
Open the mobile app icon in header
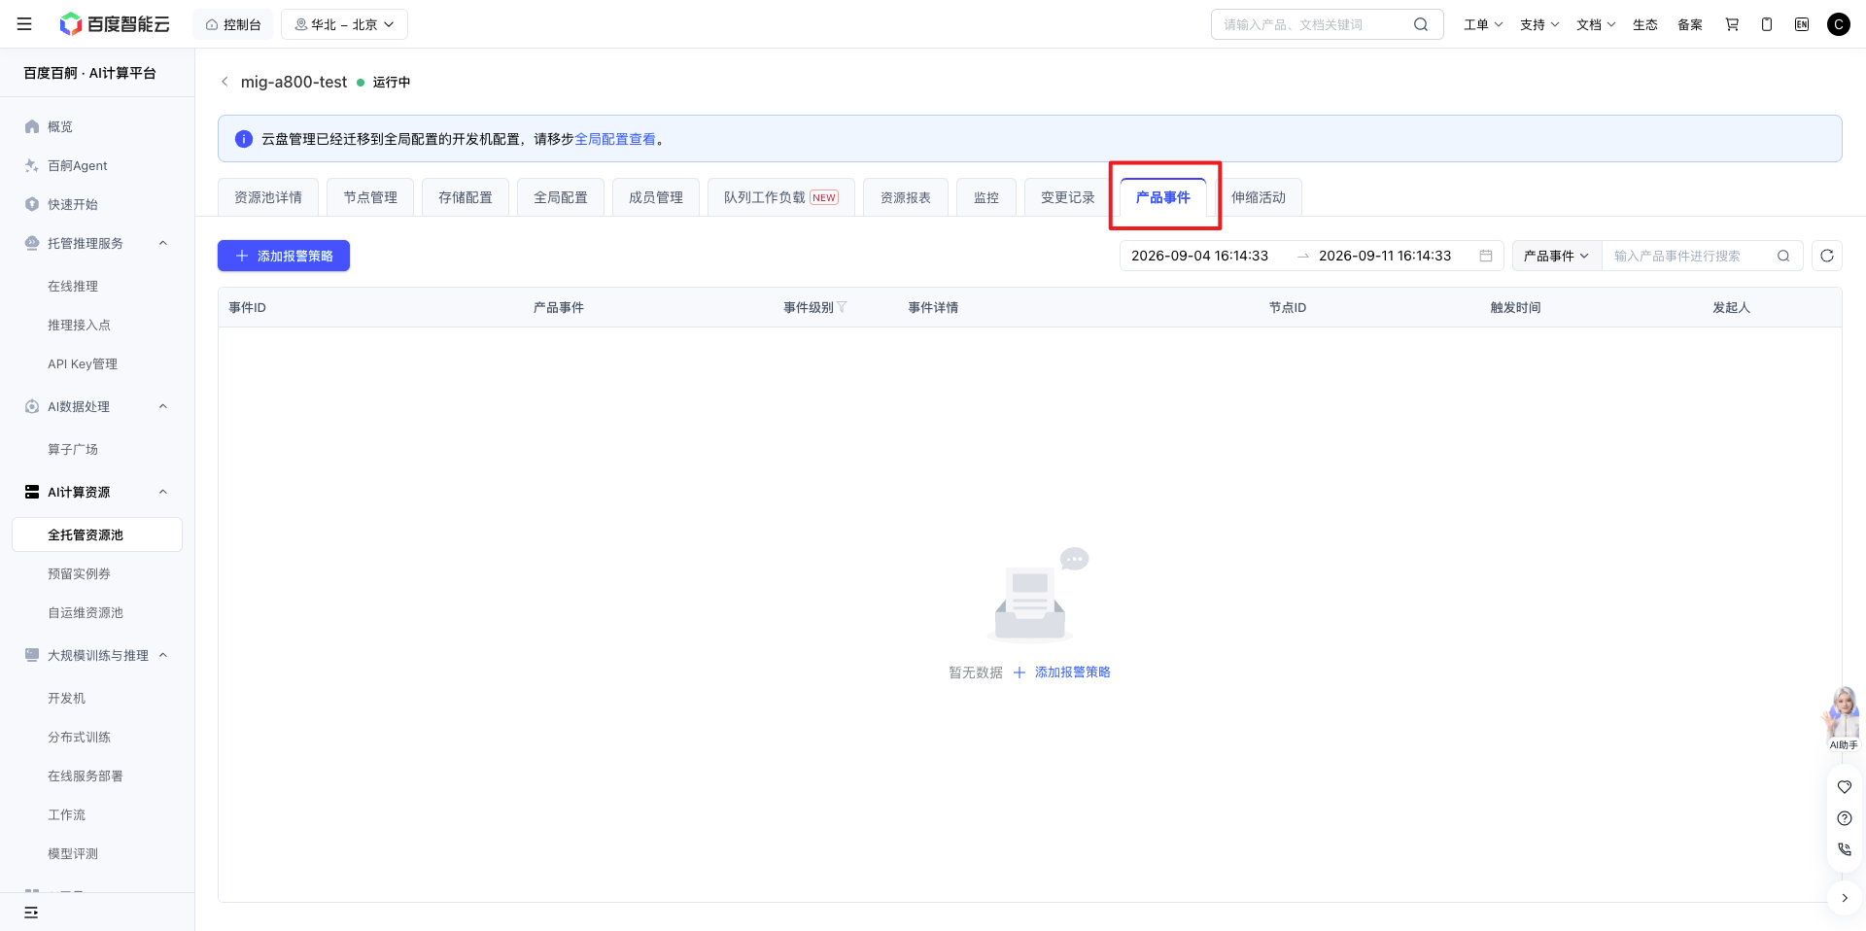1767,24
